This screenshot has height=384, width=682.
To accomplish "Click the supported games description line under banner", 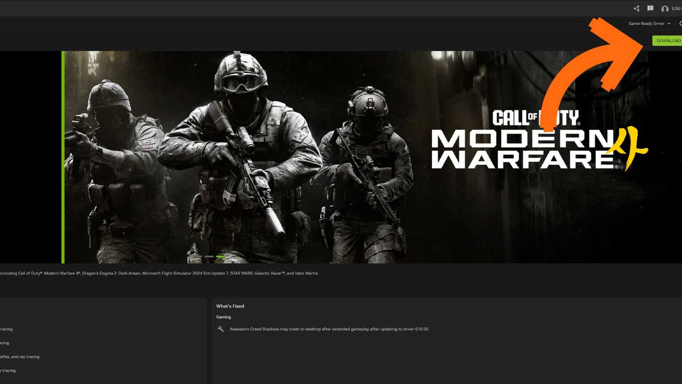I will click(159, 273).
